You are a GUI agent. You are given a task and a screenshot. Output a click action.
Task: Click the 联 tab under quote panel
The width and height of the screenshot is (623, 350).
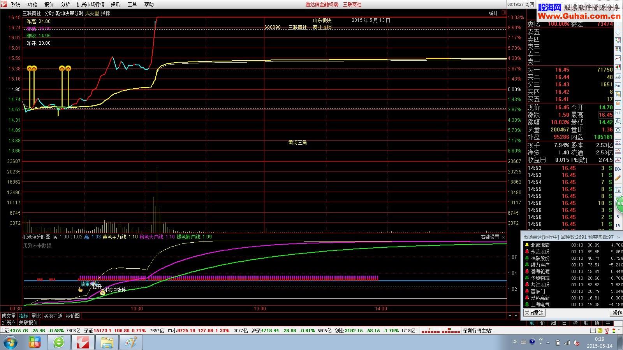(x=586, y=323)
